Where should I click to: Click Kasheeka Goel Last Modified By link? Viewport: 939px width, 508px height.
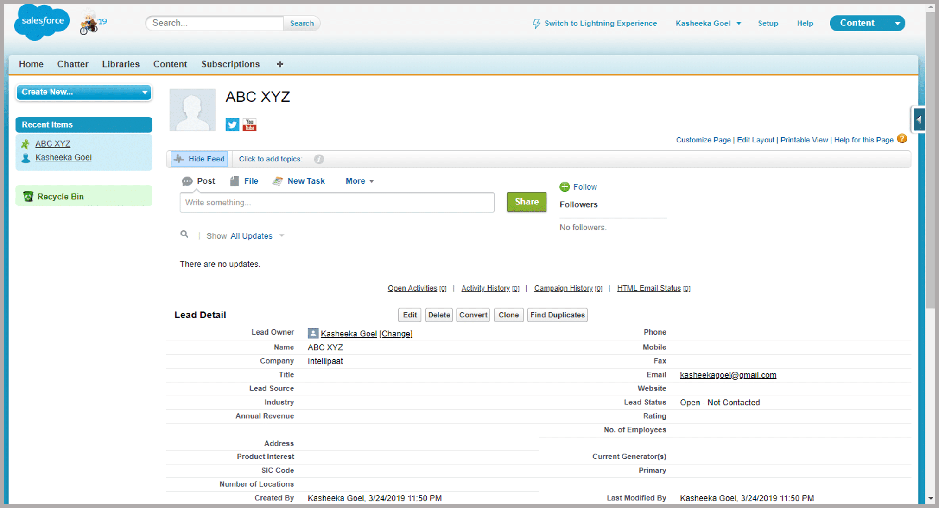click(x=708, y=498)
